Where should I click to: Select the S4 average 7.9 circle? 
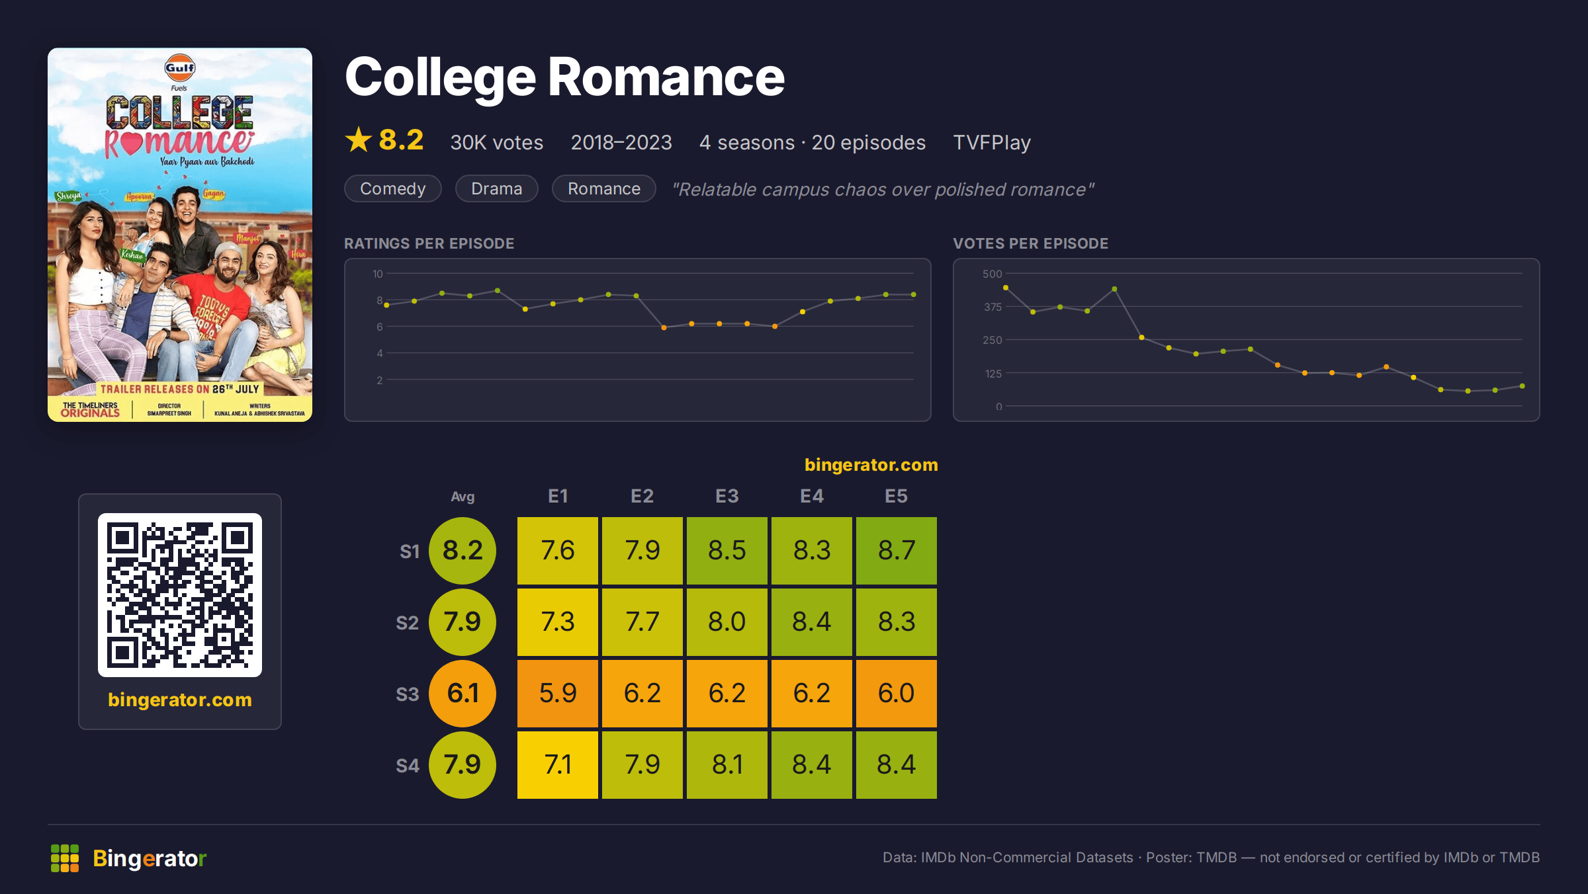pyautogui.click(x=463, y=765)
